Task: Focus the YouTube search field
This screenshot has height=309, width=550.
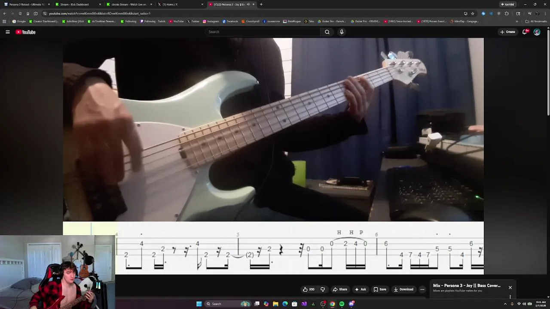Action: (x=263, y=32)
